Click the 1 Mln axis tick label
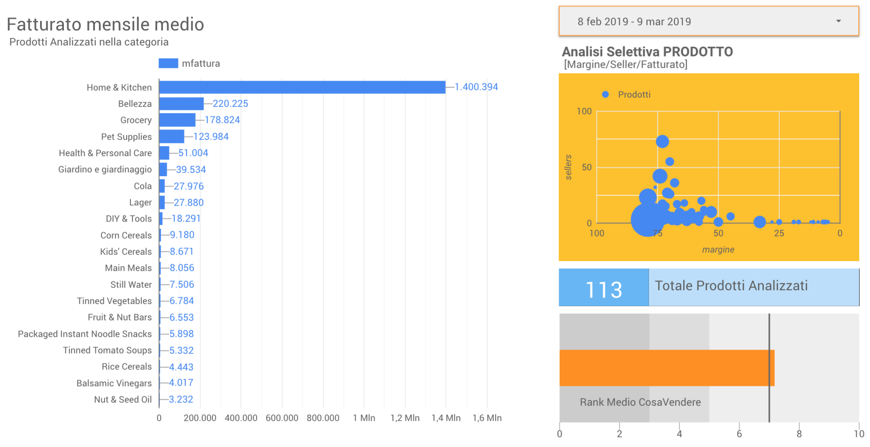Viewport: 870px width, 447px height. coord(364,418)
